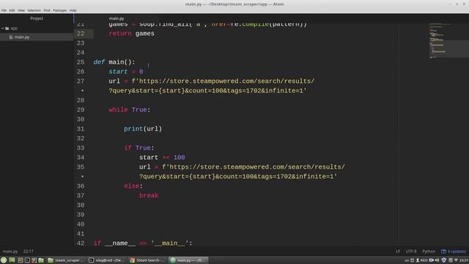
Task: Click the app folder icon
Action: (x=7, y=29)
